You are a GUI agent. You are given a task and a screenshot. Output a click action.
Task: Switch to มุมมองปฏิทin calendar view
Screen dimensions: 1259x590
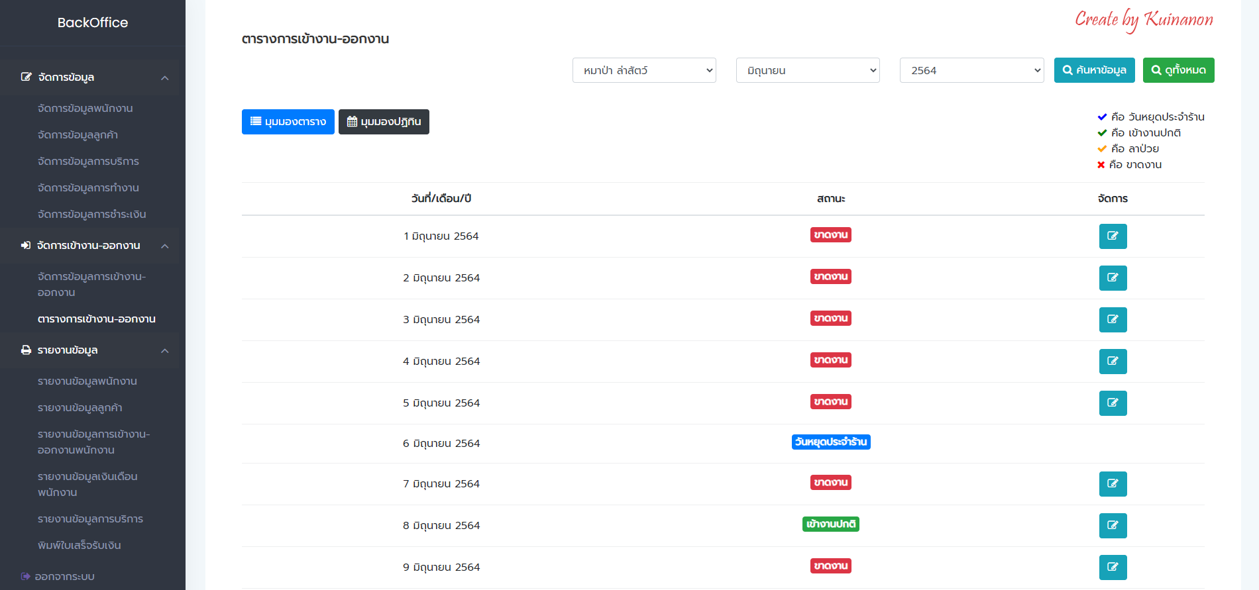384,122
